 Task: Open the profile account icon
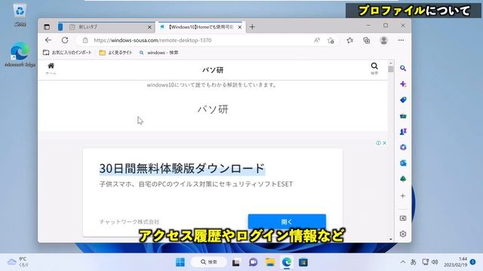(x=383, y=40)
